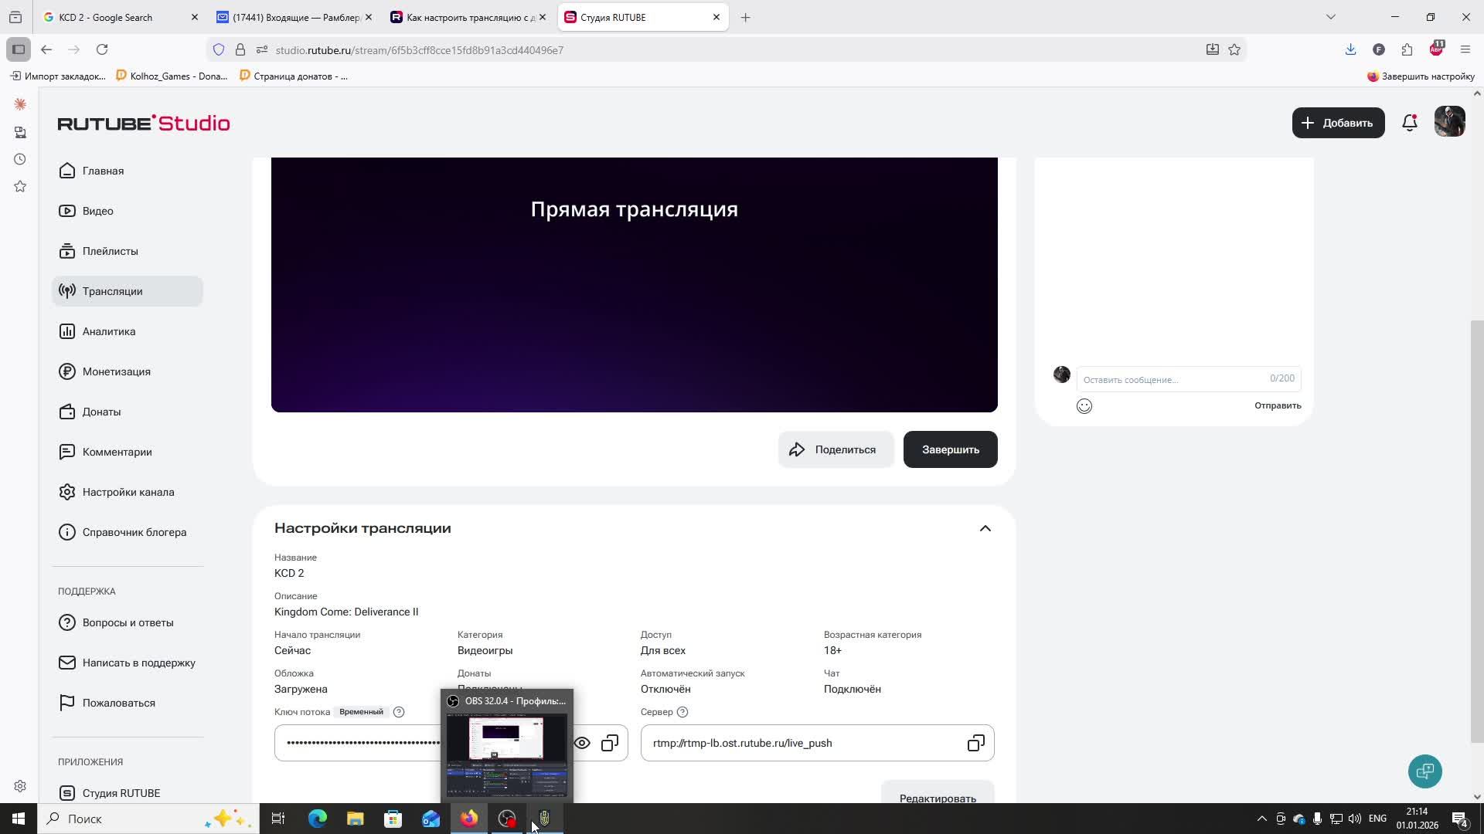Click the chat message input field

click(x=1171, y=379)
